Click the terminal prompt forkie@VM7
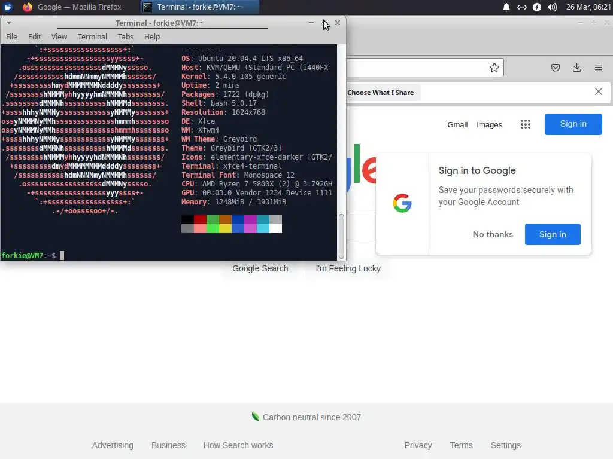613x459 pixels. [x=28, y=256]
